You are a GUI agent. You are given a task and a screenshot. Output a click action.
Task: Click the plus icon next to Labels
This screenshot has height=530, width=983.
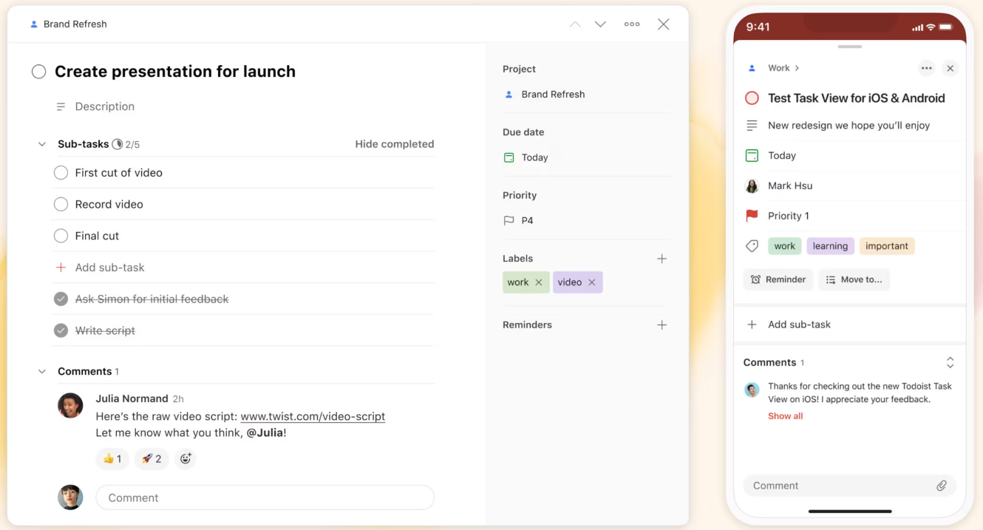coord(661,259)
